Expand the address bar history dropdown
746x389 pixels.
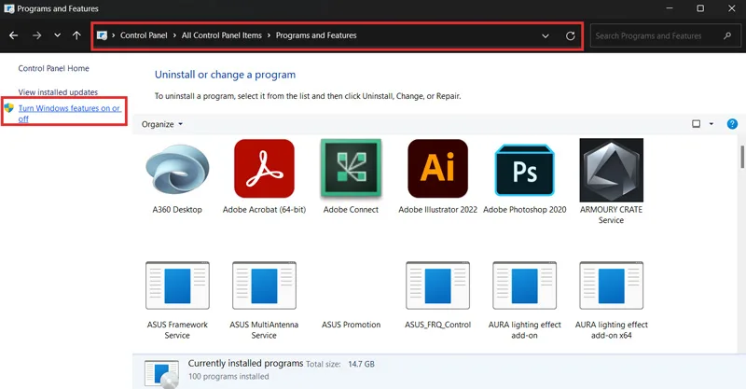[x=546, y=35]
